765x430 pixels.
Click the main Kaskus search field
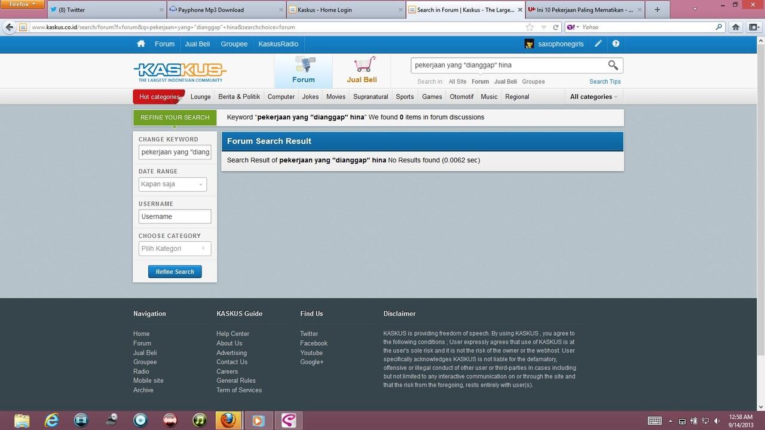tap(508, 65)
